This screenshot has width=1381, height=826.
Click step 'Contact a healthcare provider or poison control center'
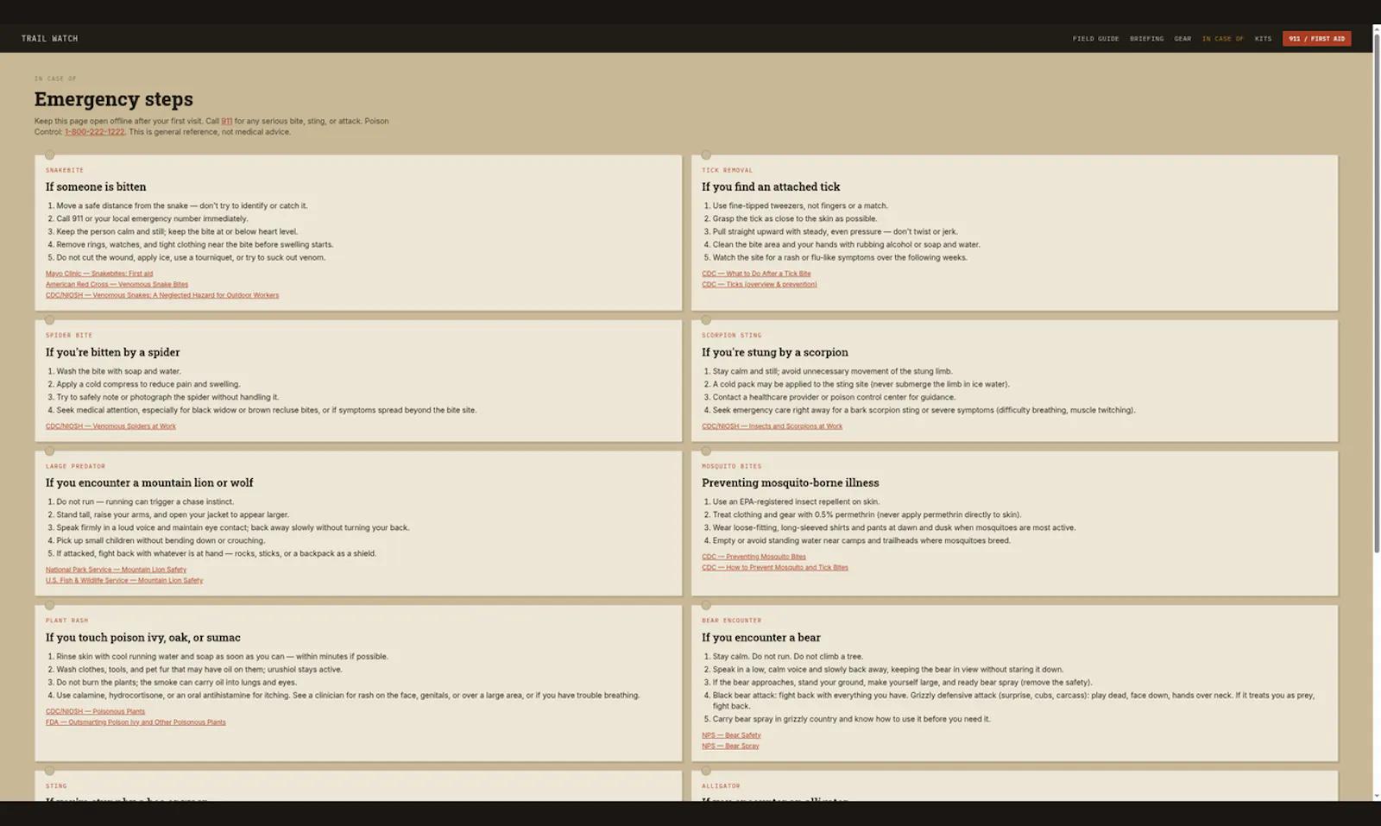point(834,398)
